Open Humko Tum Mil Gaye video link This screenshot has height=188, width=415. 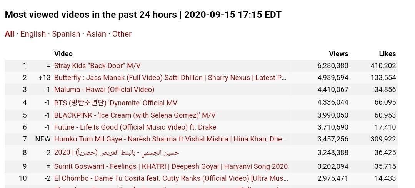pos(170,139)
